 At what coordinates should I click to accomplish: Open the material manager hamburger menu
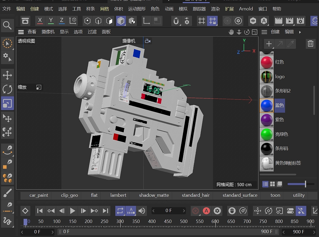coord(264,32)
